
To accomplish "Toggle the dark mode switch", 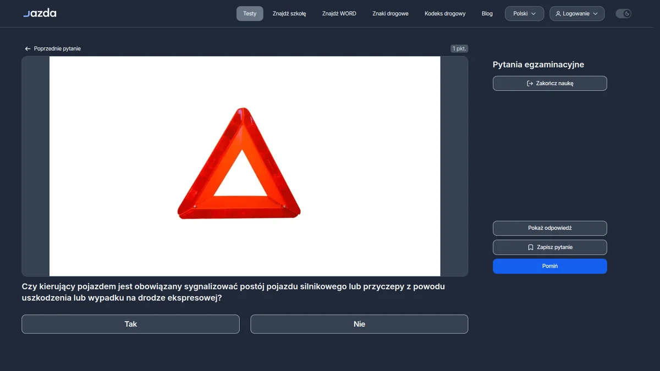I will click(x=623, y=13).
